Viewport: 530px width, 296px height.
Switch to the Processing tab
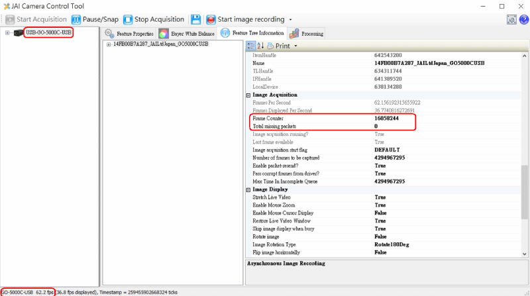[307, 33]
